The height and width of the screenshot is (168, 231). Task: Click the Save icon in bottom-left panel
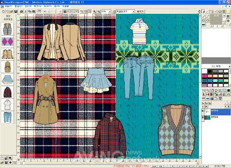6,162
